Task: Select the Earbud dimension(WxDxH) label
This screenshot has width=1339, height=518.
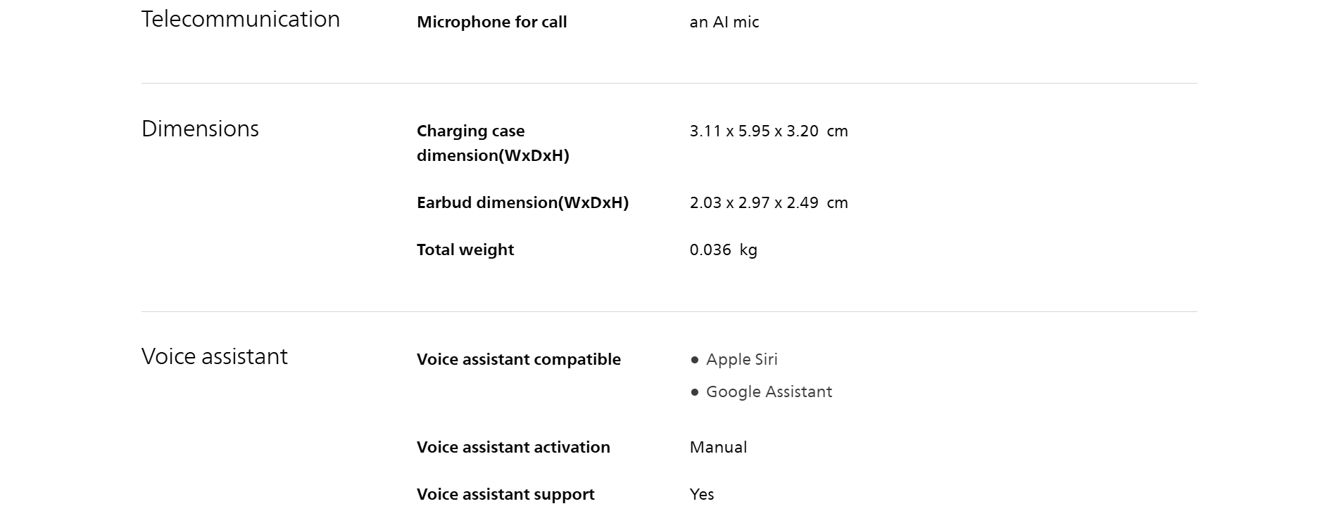Action: (x=522, y=202)
